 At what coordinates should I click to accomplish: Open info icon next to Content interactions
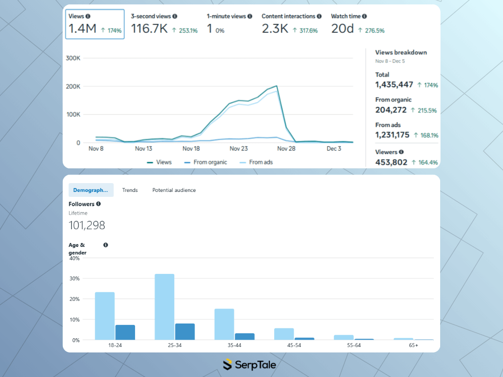(x=319, y=16)
